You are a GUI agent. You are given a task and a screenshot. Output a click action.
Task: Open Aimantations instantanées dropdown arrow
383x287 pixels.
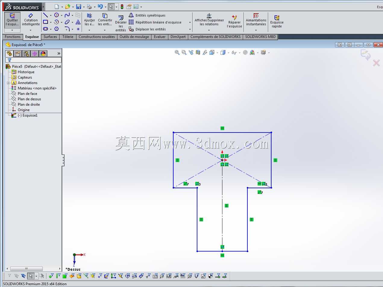[256, 30]
